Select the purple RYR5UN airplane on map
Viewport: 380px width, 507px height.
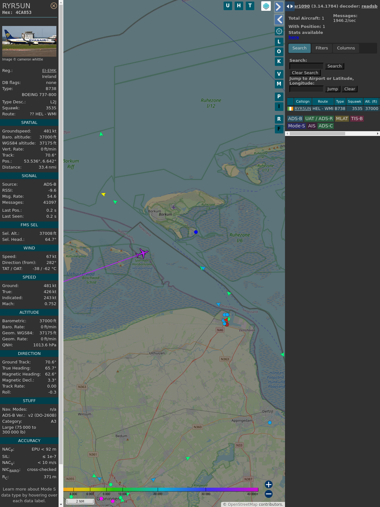[x=142, y=253]
